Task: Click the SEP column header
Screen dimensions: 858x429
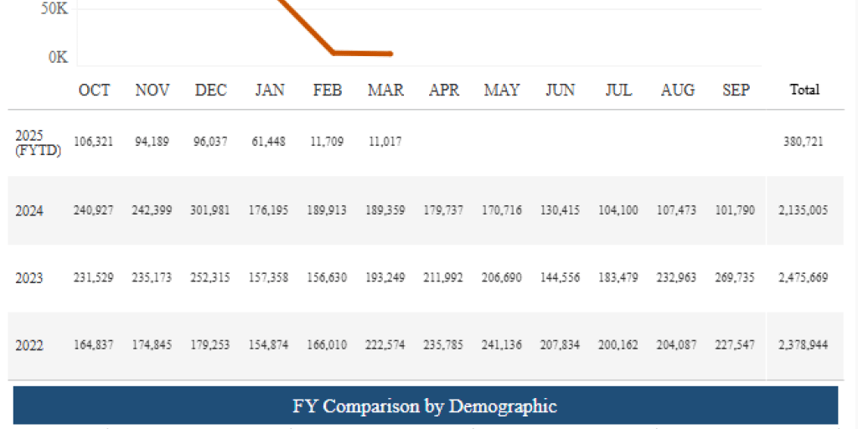Action: pos(736,90)
